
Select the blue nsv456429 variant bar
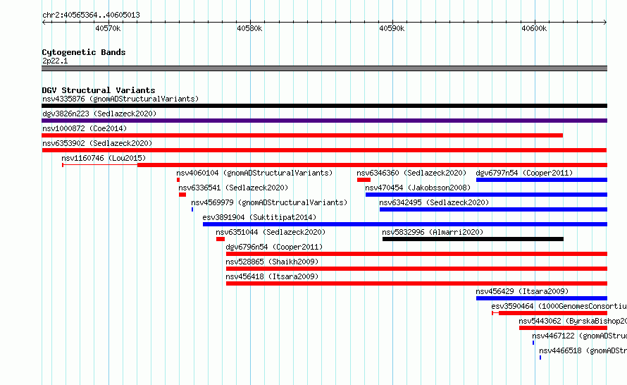542,298
